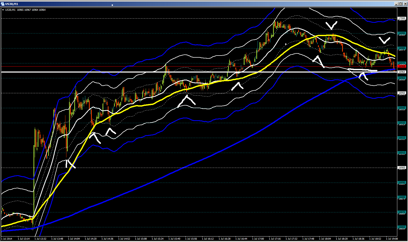The image size is (408, 242).
Task: Click the "1 Jul 15:56" time label
Action: pos(191,239)
